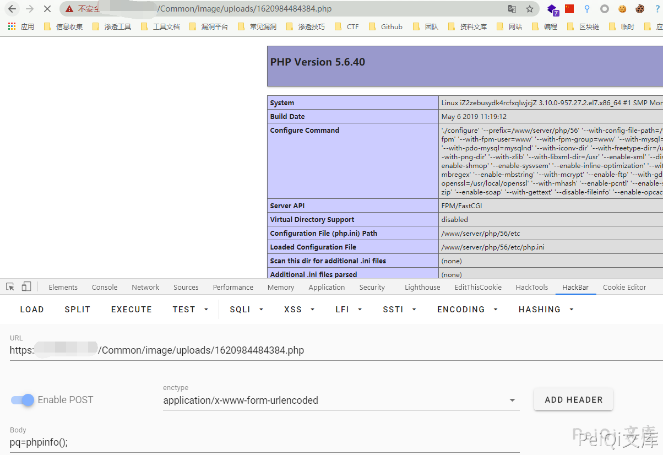Click the ADD HEADER button
This screenshot has width=663, height=455.
[x=573, y=400]
